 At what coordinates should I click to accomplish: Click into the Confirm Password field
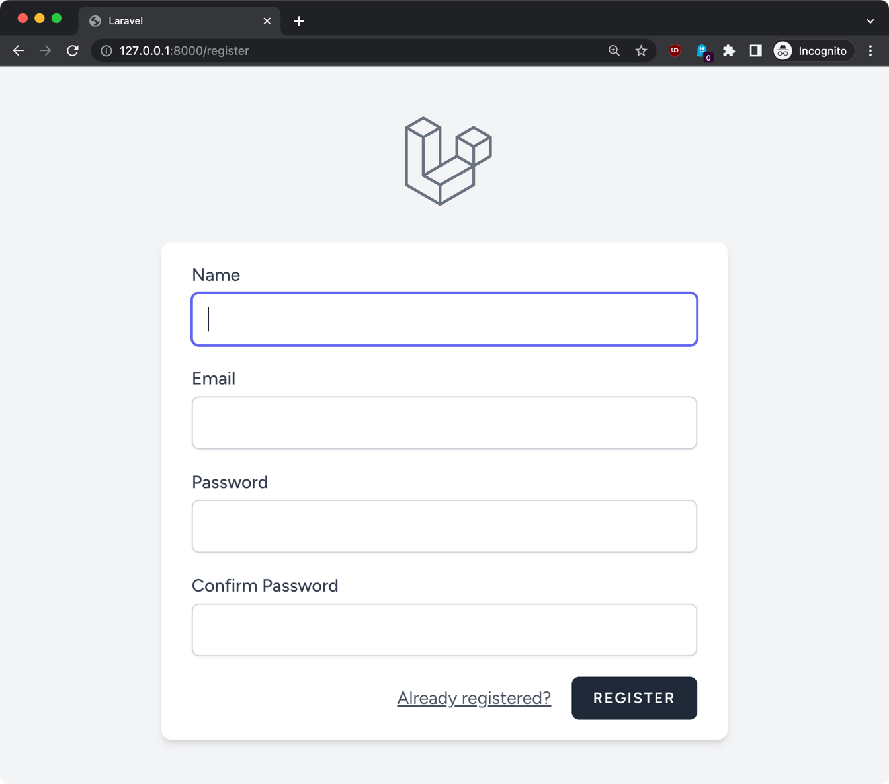[x=444, y=630]
